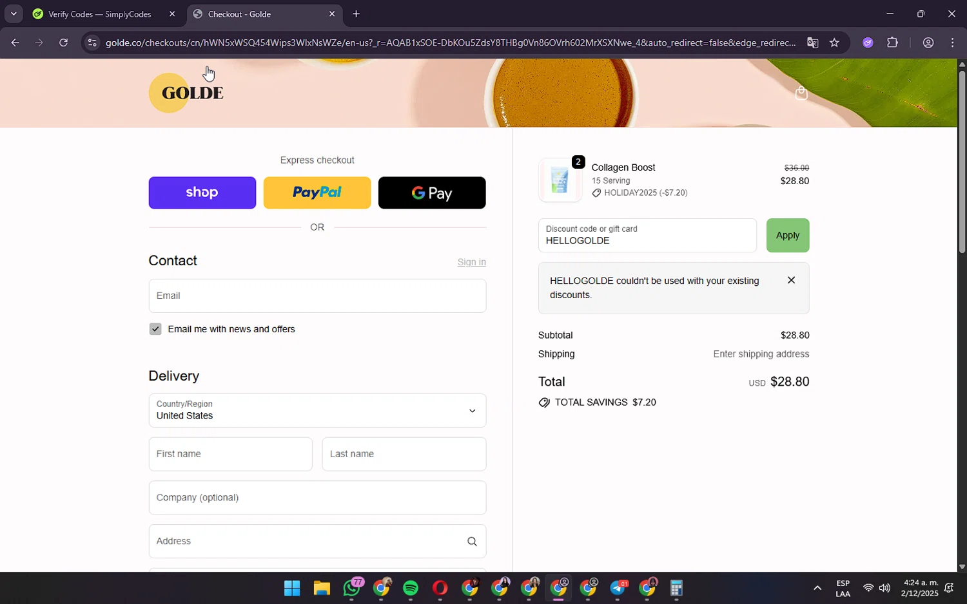Viewport: 967px width, 604px height.
Task: Click the Enter shipping address text
Action: coord(761,354)
